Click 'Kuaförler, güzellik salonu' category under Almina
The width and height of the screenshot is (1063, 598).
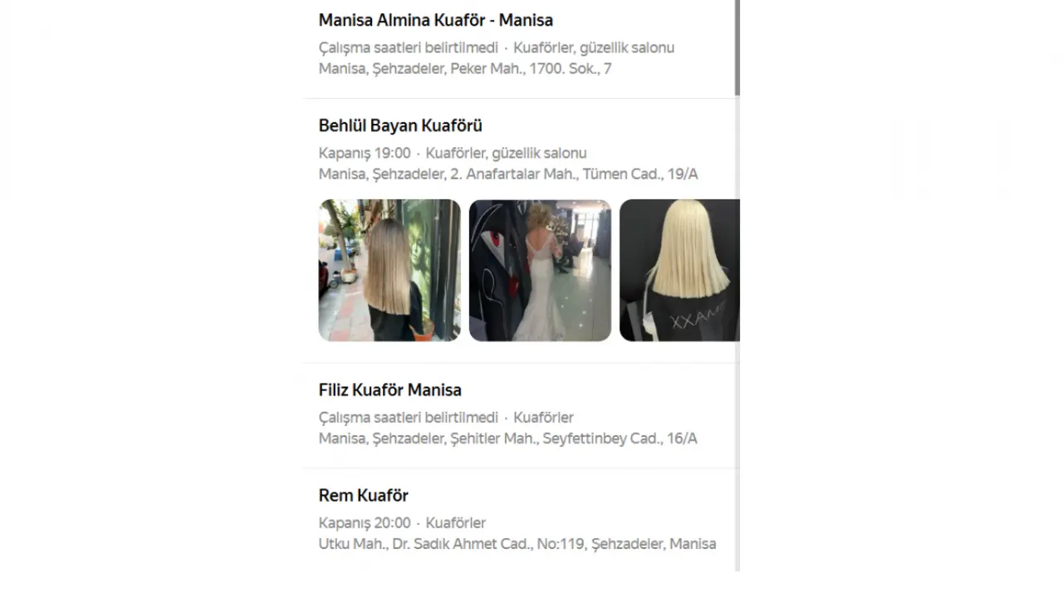(594, 47)
